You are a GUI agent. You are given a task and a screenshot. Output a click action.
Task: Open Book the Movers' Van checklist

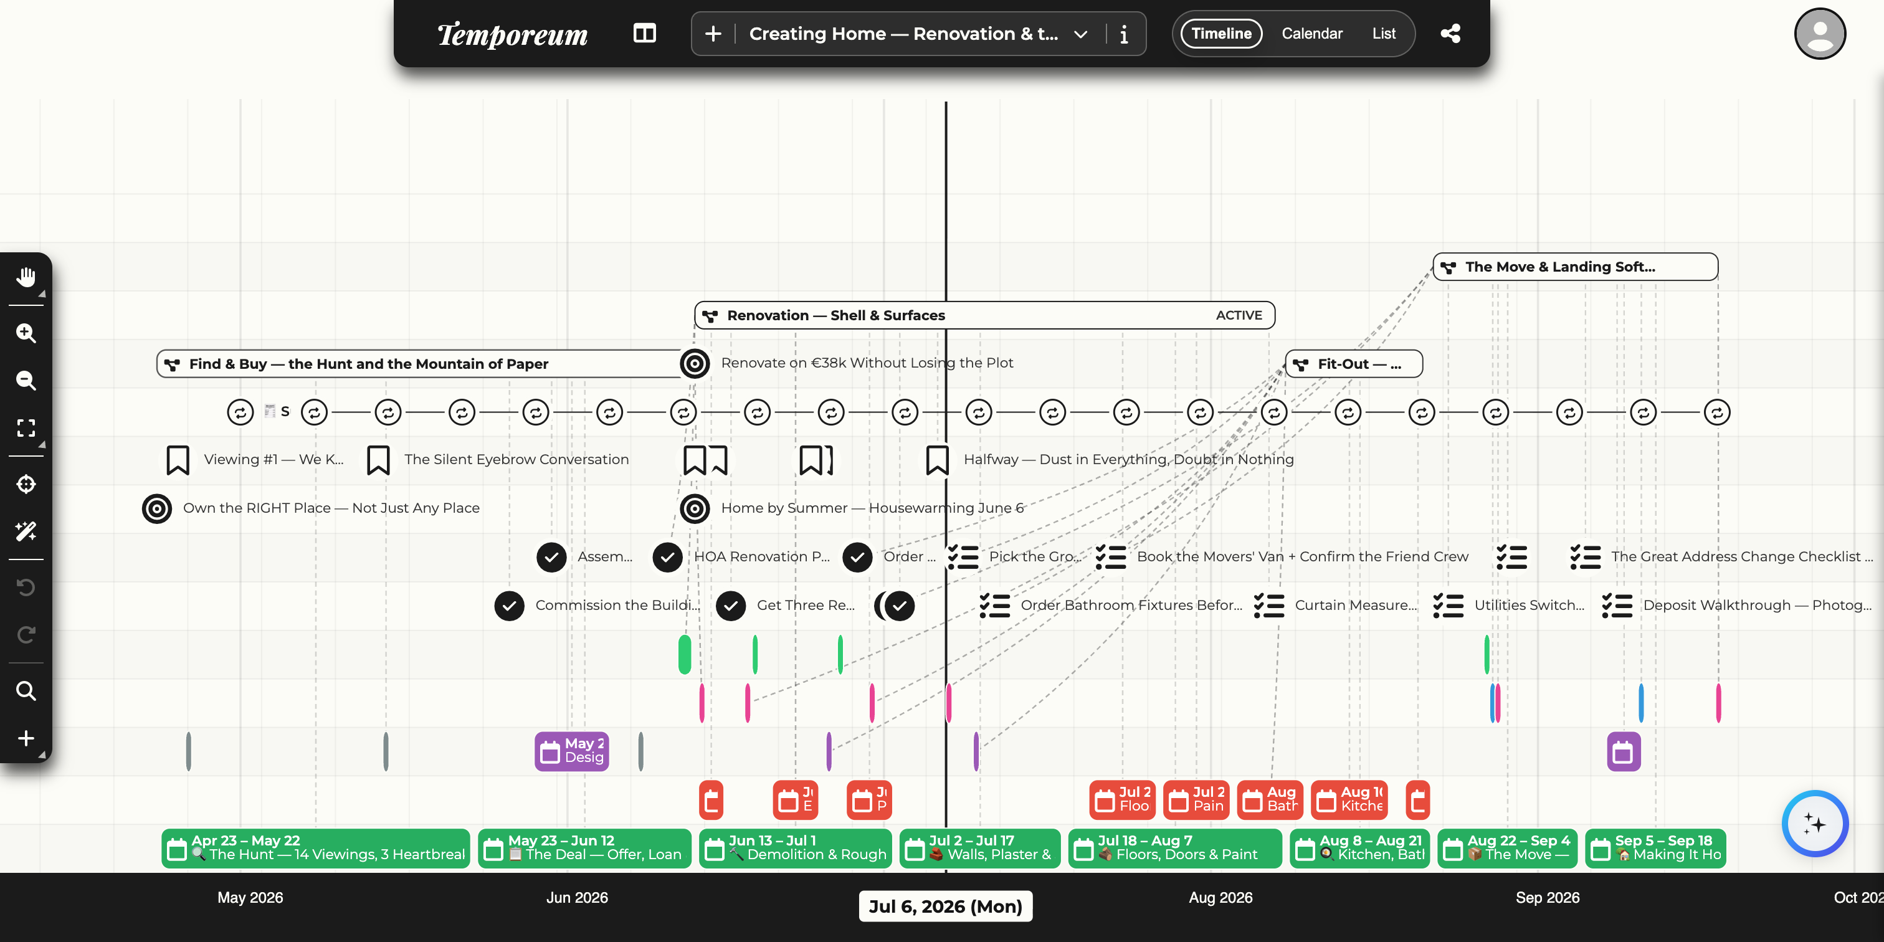[1110, 558]
